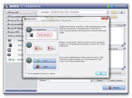Screen dimensions: 132x98
Task: Open the Профиль dropdown arrow
Action: coord(92,80)
